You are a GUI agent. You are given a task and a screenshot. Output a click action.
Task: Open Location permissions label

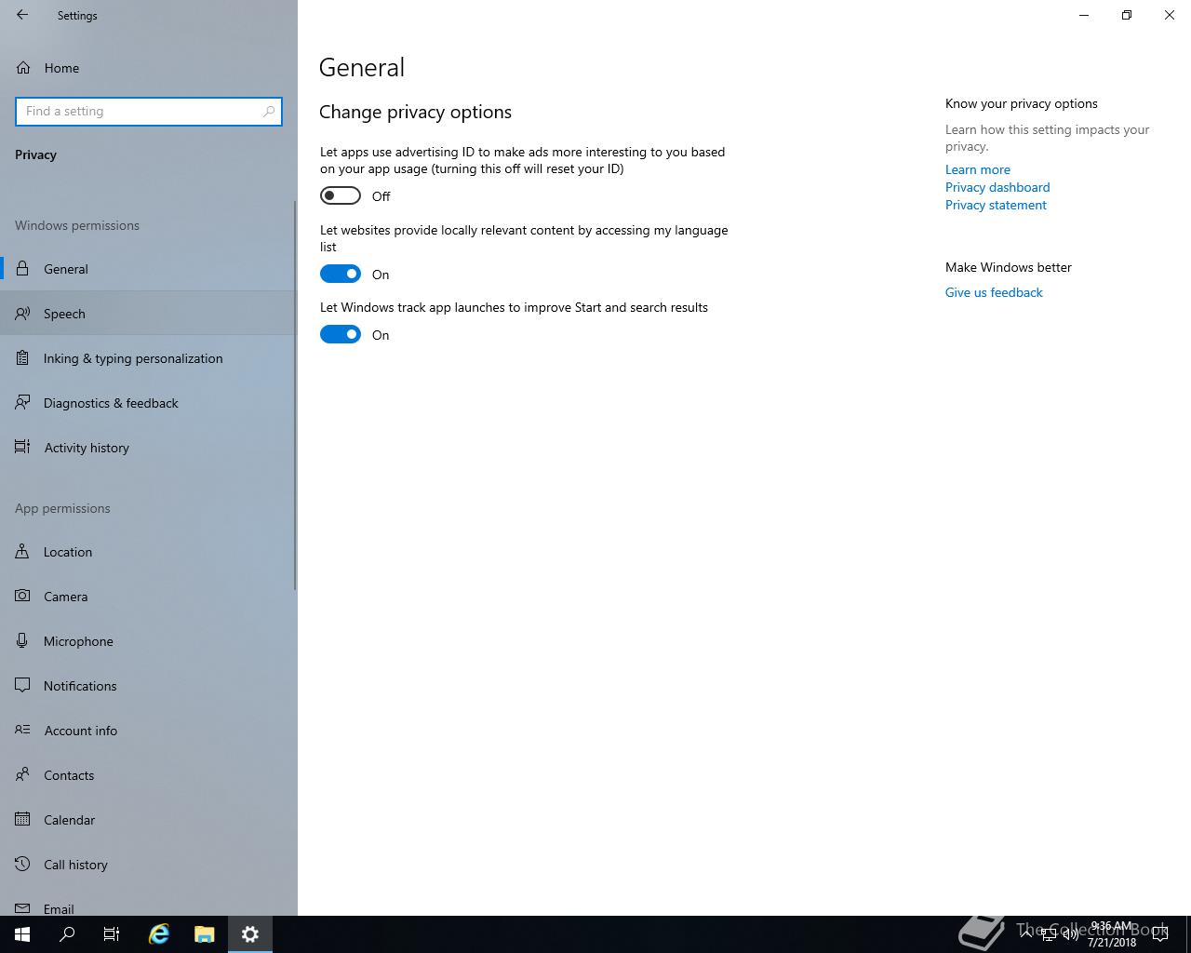tap(68, 552)
